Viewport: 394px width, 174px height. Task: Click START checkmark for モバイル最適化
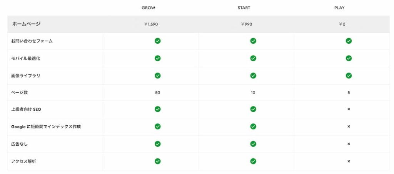pyautogui.click(x=253, y=58)
